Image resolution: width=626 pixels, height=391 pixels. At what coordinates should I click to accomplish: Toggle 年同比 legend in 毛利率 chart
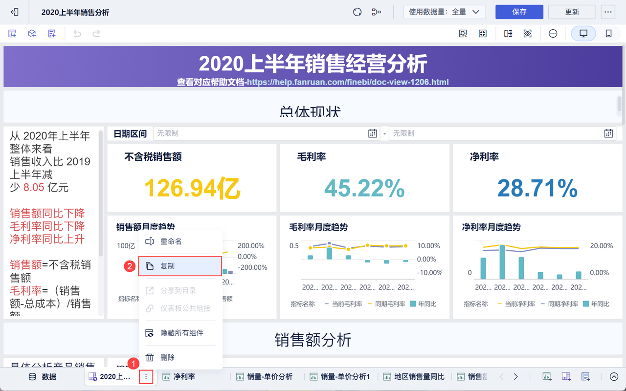(423, 304)
